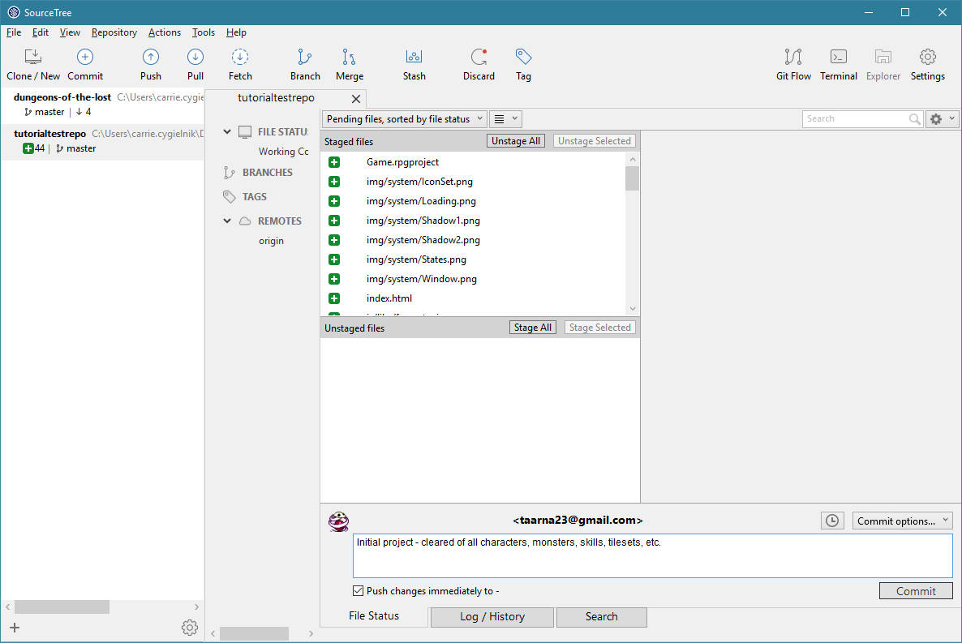Collapse the REMOTES section
Image resolution: width=962 pixels, height=643 pixels.
(x=227, y=221)
